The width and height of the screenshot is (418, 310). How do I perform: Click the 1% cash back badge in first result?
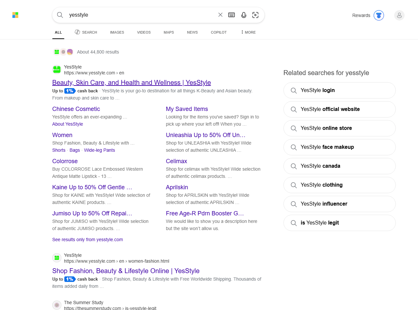(70, 91)
